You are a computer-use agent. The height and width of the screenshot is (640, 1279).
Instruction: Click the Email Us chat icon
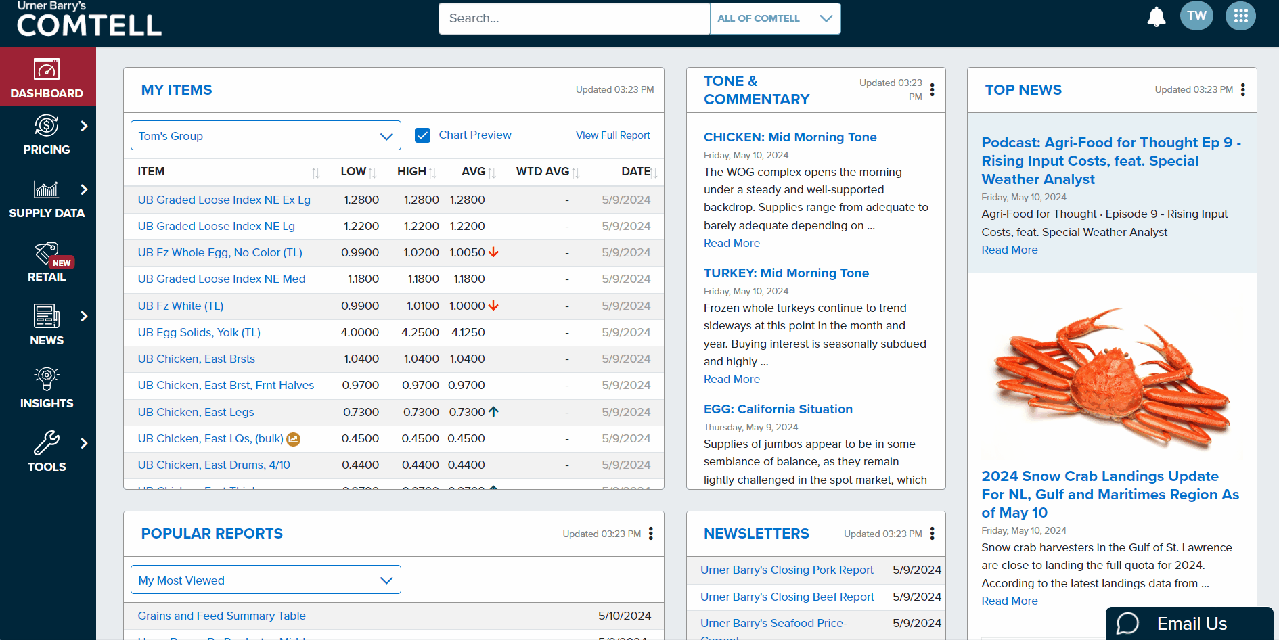(x=1128, y=623)
